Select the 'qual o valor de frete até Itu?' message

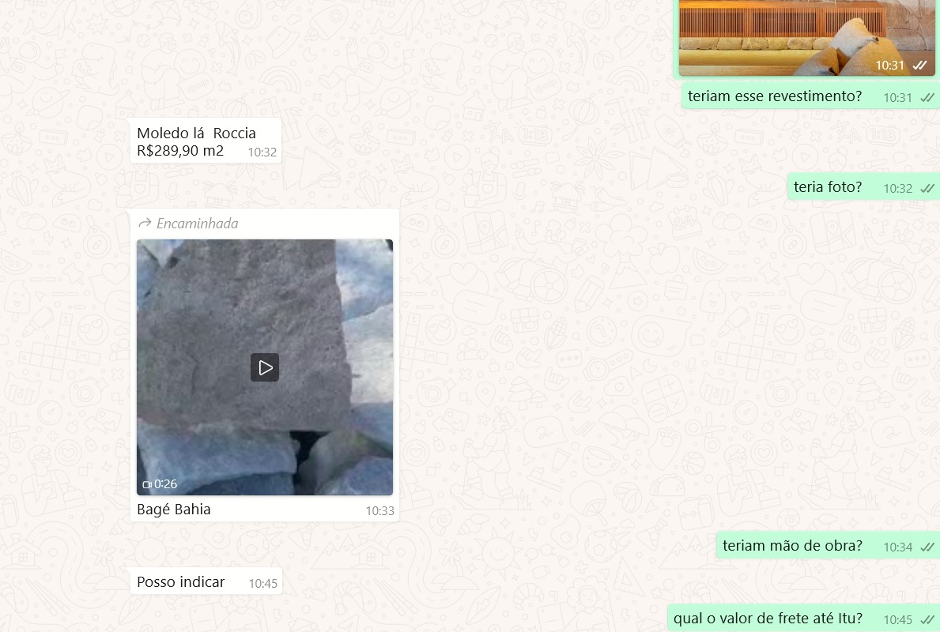click(x=768, y=619)
